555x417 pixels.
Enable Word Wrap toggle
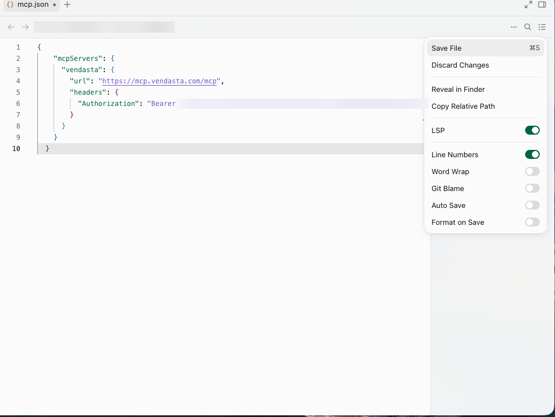coord(532,171)
